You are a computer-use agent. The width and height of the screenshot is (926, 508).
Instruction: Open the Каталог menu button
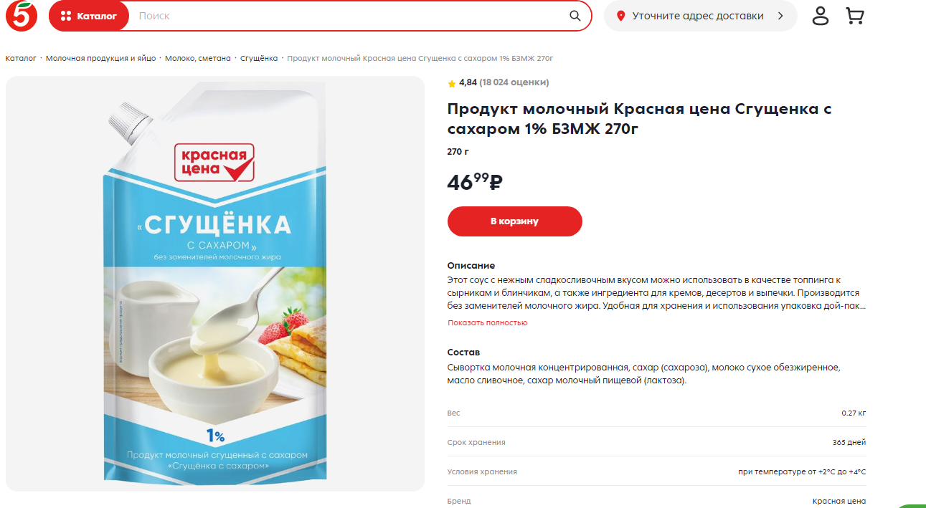point(89,16)
